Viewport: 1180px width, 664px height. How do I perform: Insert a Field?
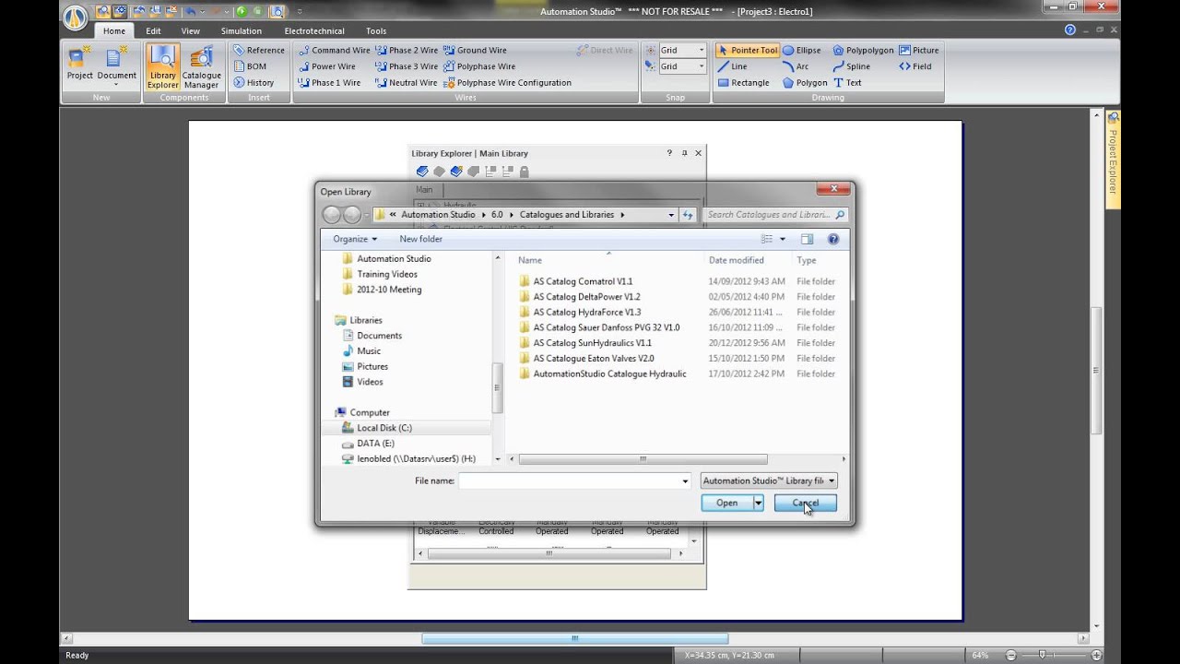[x=915, y=66]
